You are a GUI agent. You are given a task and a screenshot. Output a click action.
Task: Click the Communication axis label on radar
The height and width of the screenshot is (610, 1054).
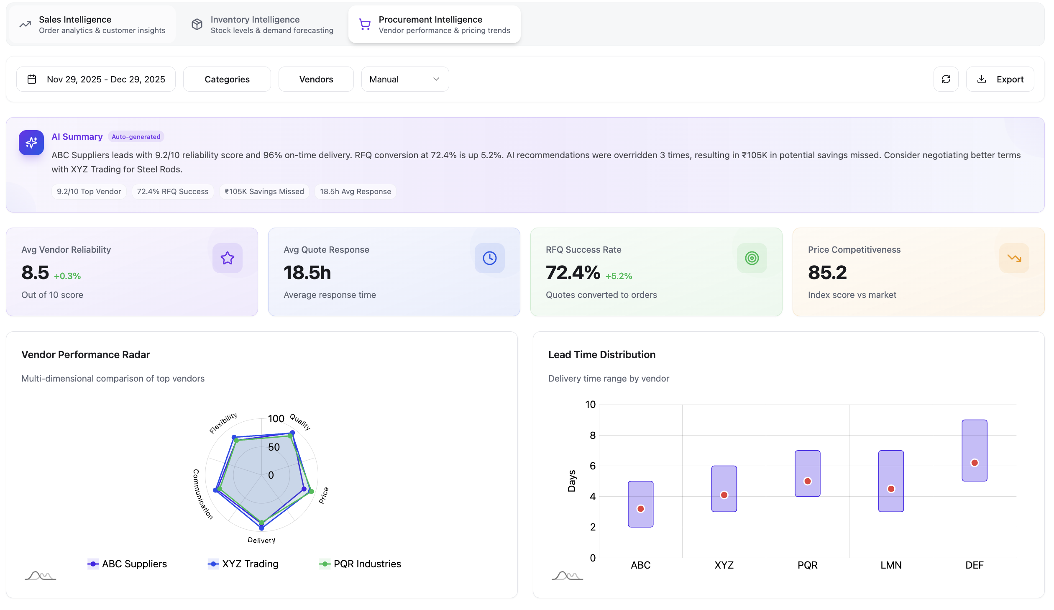203,495
